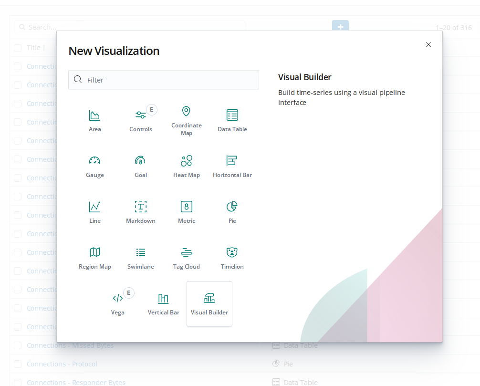The height and width of the screenshot is (386, 480).
Task: Check the box for Connections - Missed Bytes
Action: coord(18,345)
